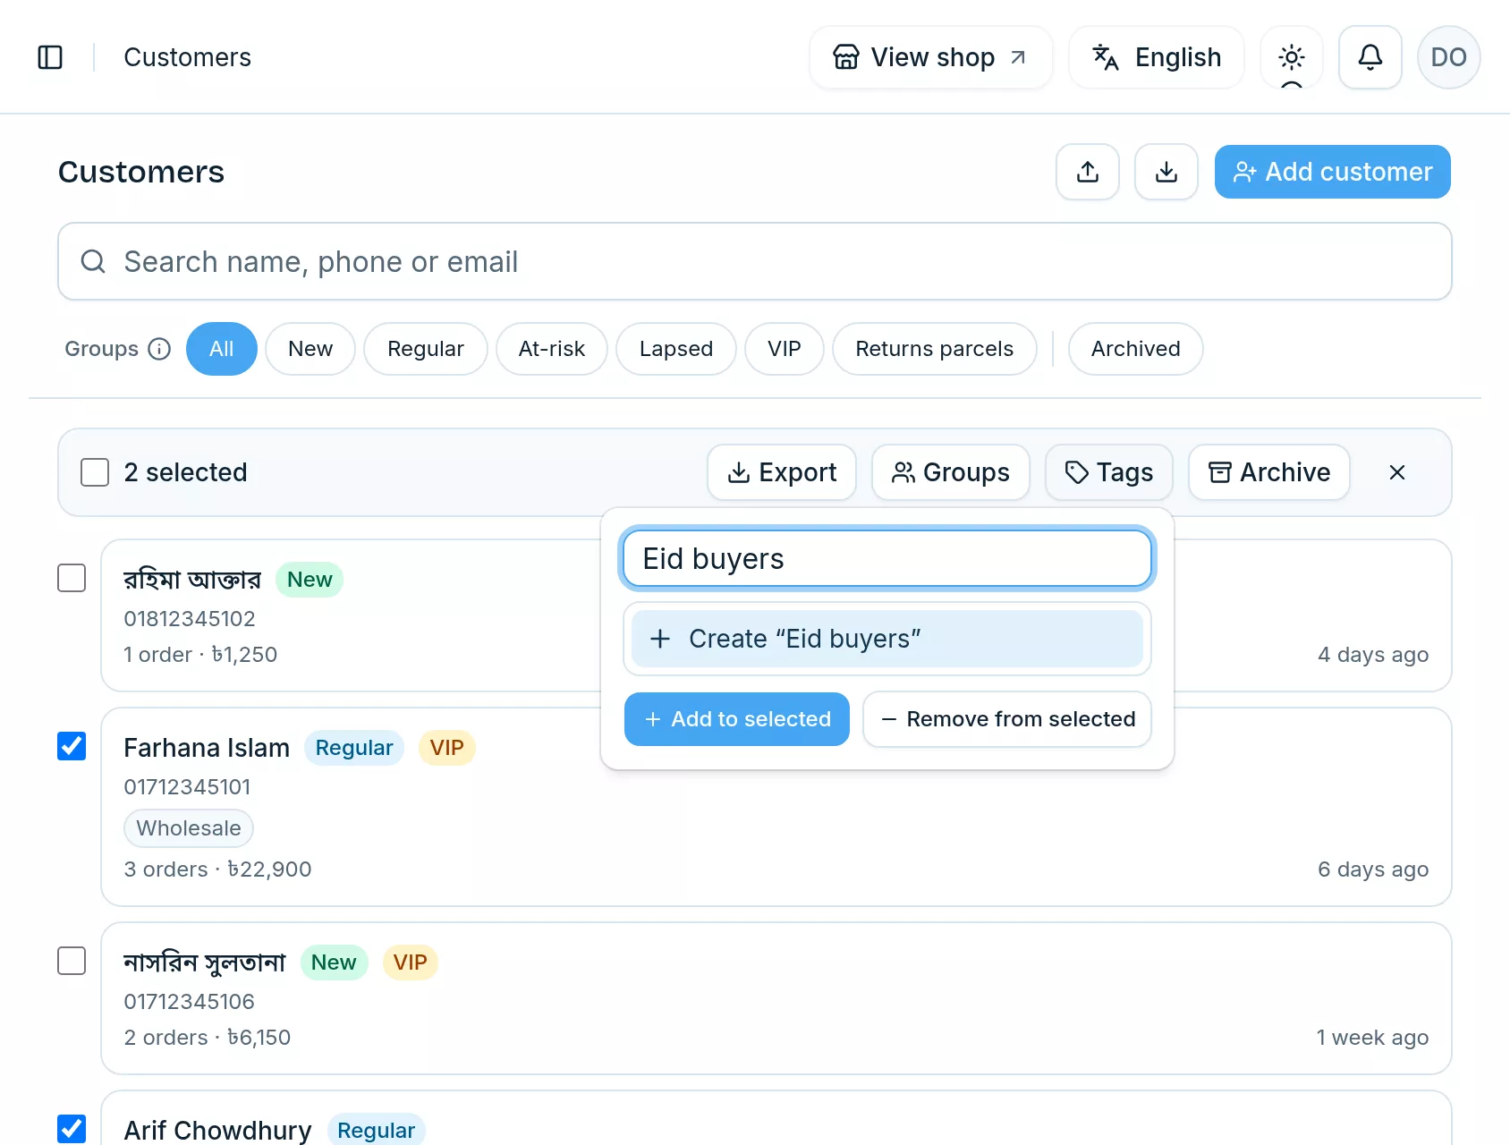
Task: Open the Groups bulk action menu
Action: [950, 472]
